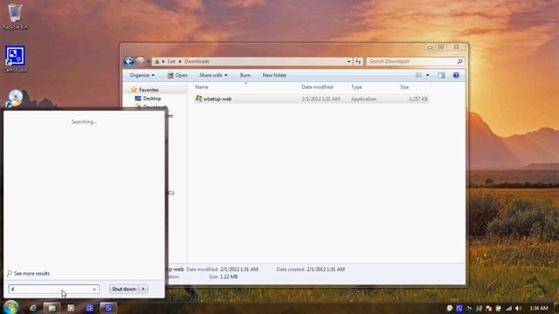Switch to Windows Explorer on the taskbar
Viewport: 559px width, 314px height.
(x=52, y=308)
